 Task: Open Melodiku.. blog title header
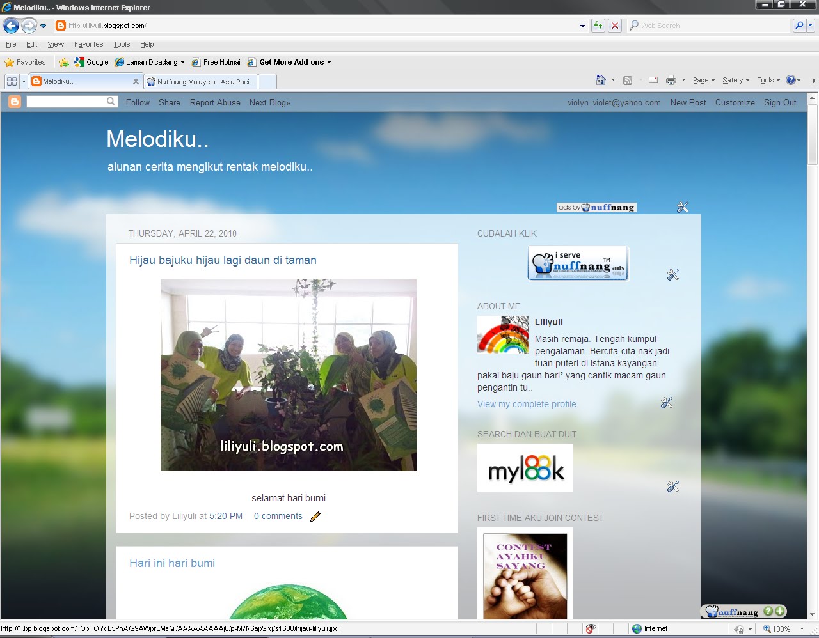coord(157,139)
